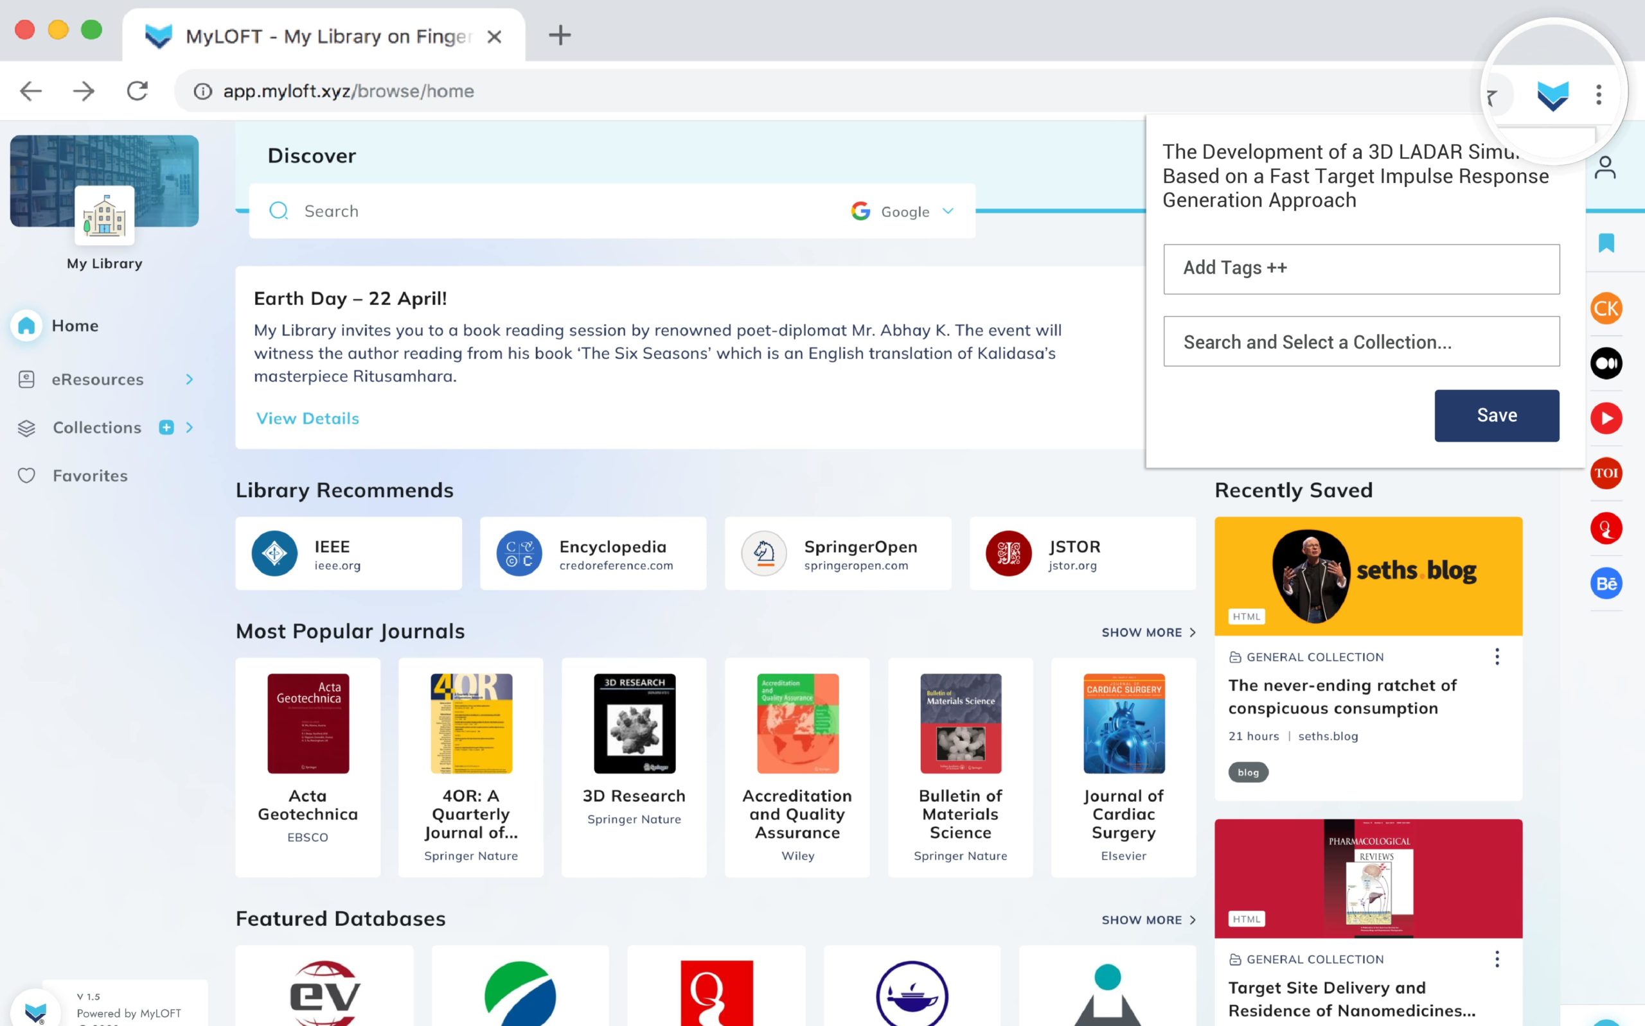1645x1026 pixels.
Task: Open the 3D Research journal
Action: (634, 767)
